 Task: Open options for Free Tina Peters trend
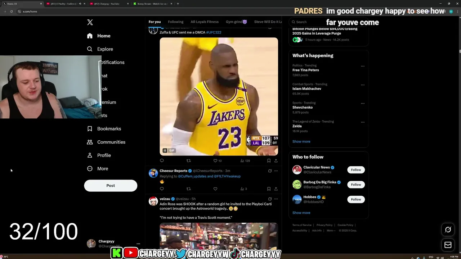point(363,66)
